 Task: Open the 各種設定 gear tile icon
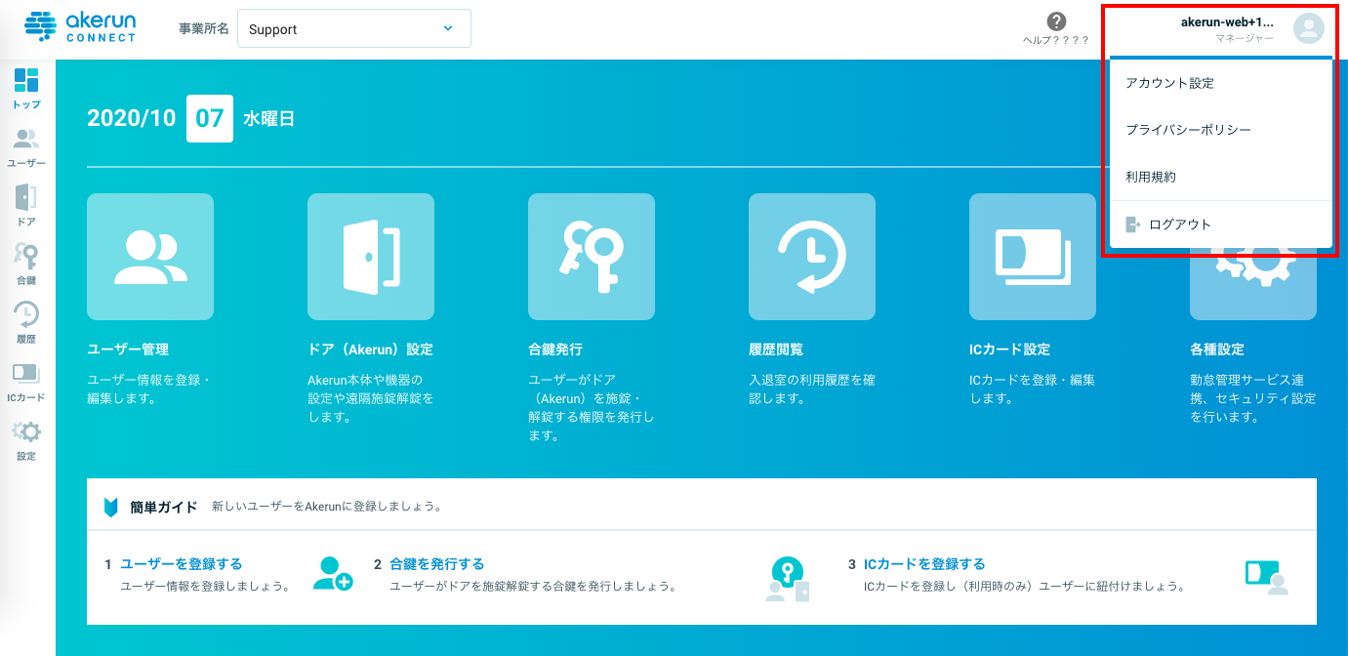(x=1253, y=283)
